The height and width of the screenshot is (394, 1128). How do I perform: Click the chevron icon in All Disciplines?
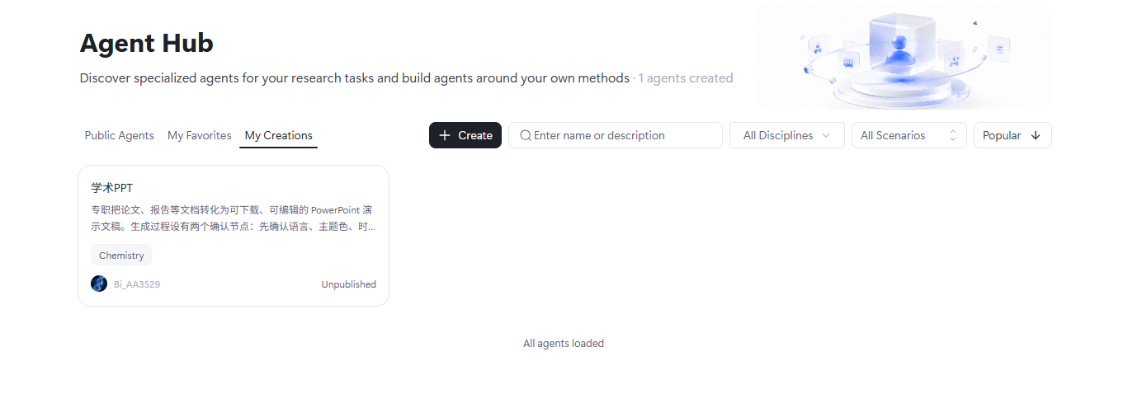point(826,135)
